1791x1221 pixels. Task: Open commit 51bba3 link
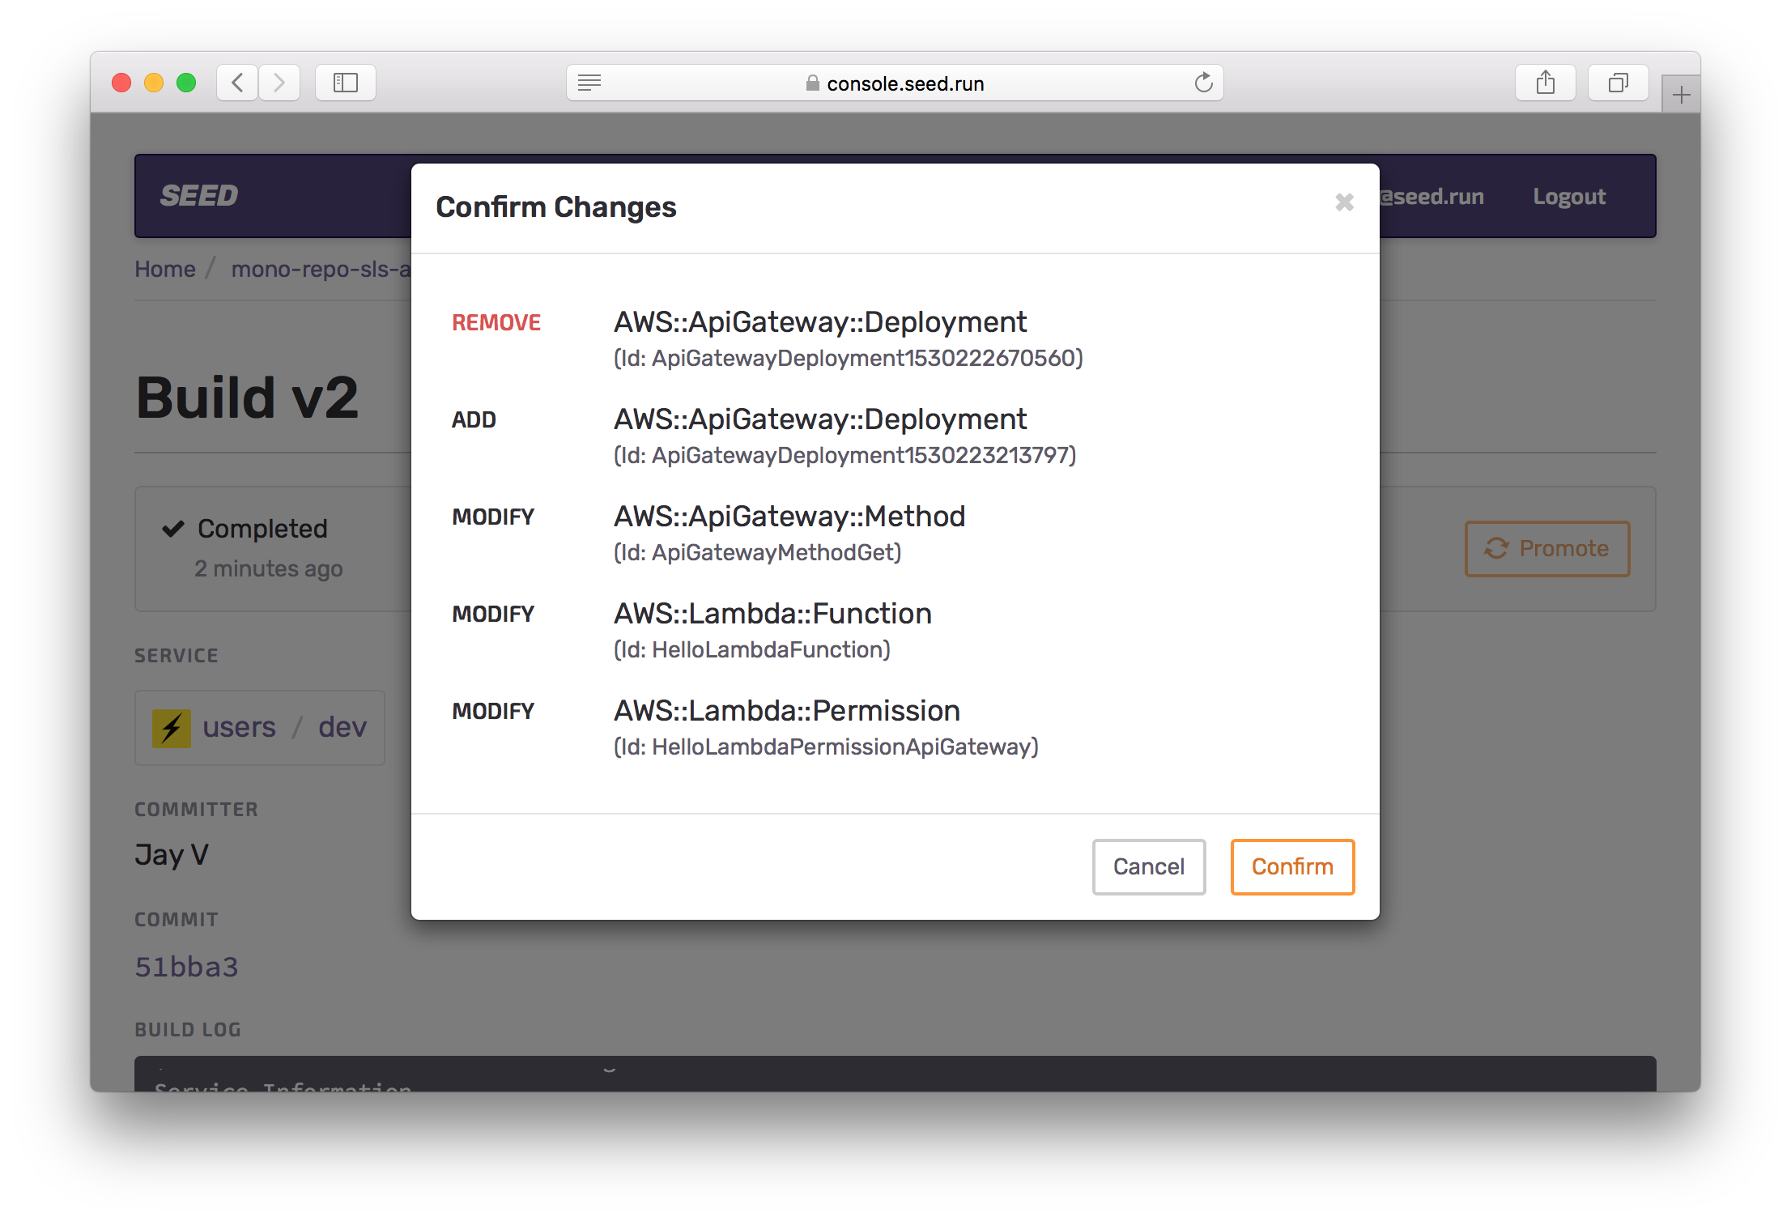click(187, 967)
